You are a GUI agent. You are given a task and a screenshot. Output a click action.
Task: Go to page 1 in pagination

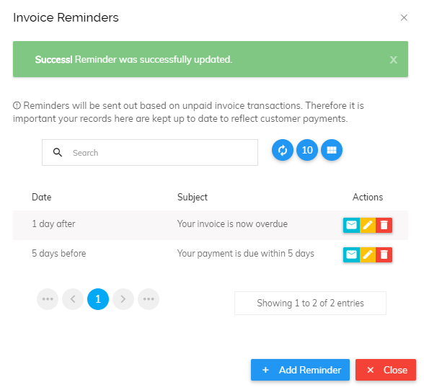pos(98,299)
